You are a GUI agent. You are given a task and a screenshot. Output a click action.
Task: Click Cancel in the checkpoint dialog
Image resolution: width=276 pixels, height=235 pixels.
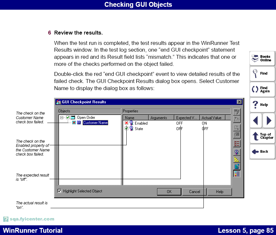pos(194,192)
